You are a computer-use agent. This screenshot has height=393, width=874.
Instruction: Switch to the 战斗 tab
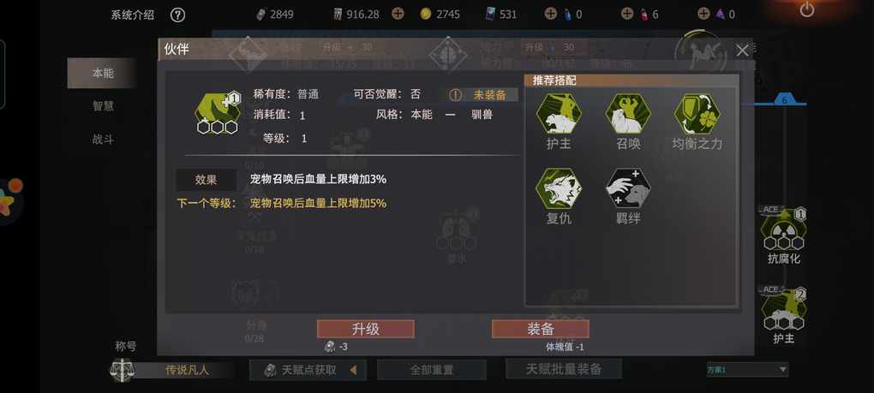[x=103, y=140]
